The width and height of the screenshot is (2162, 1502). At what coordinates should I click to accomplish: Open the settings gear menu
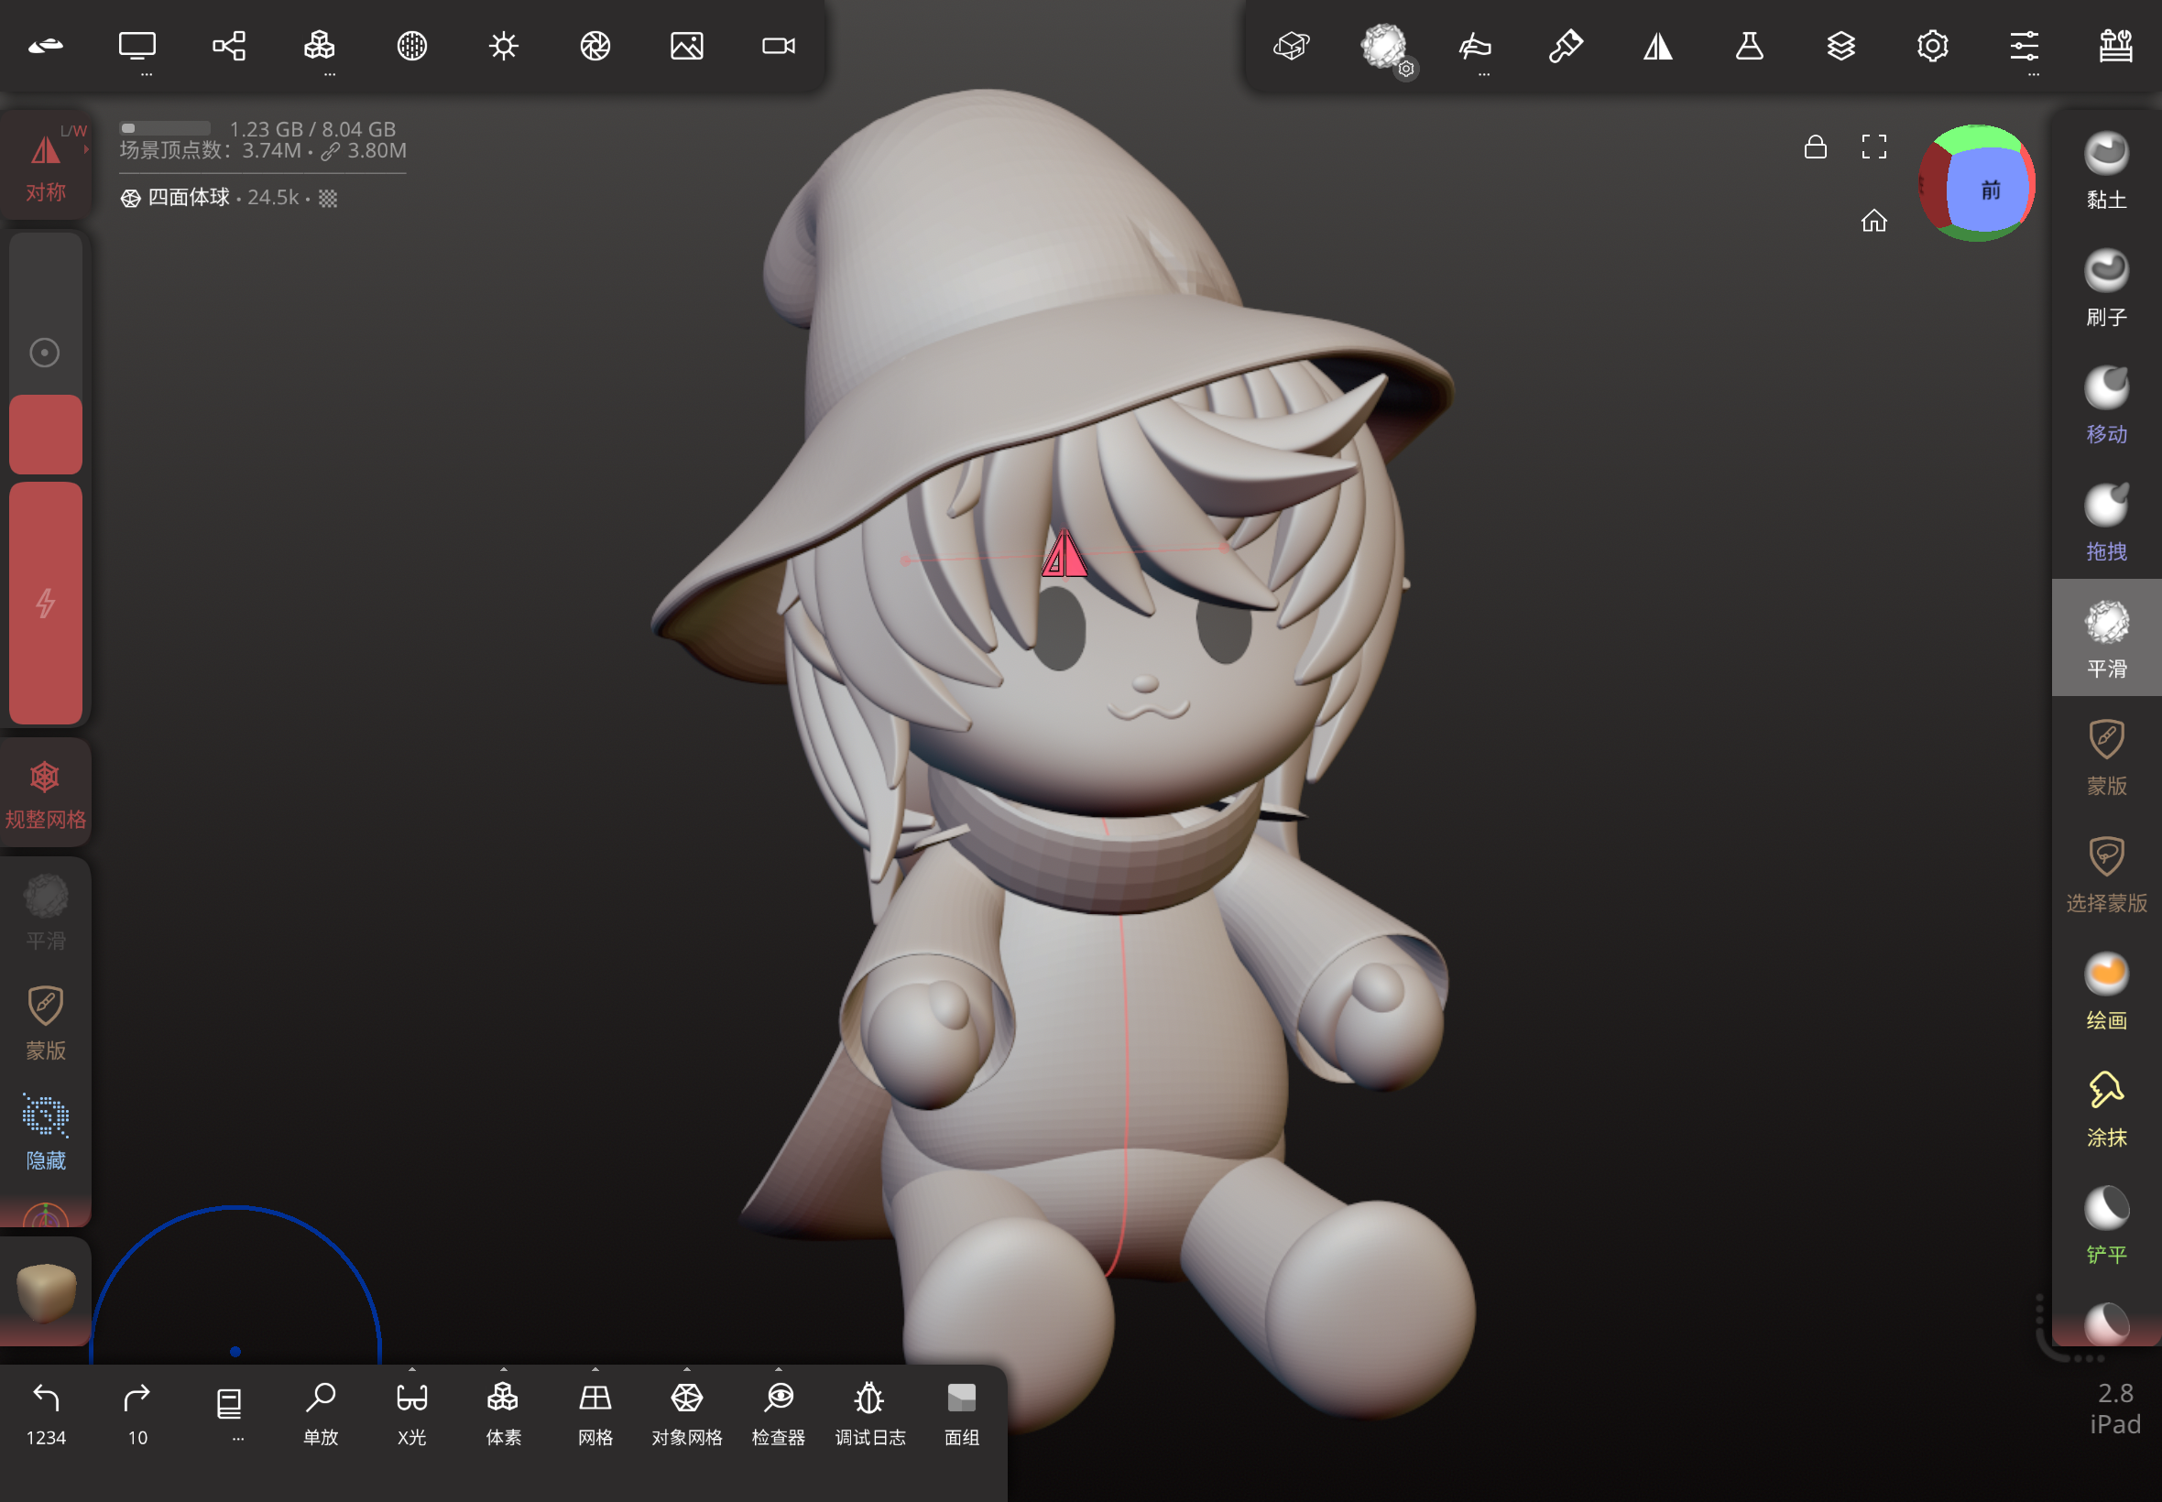pos(1932,45)
